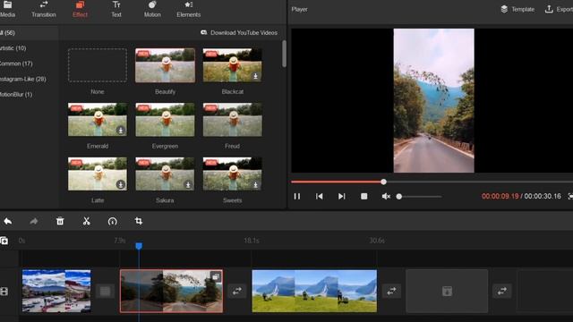The image size is (573, 322).
Task: Select the All (56) effects category
Action: [30, 33]
